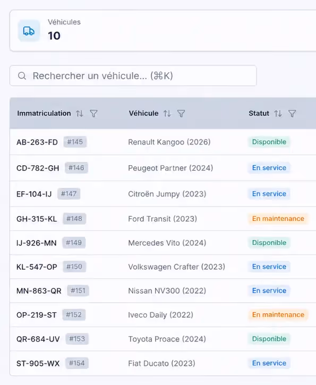Image resolution: width=316 pixels, height=385 pixels.
Task: Click the Véhicules count value 10
Action: (x=54, y=36)
